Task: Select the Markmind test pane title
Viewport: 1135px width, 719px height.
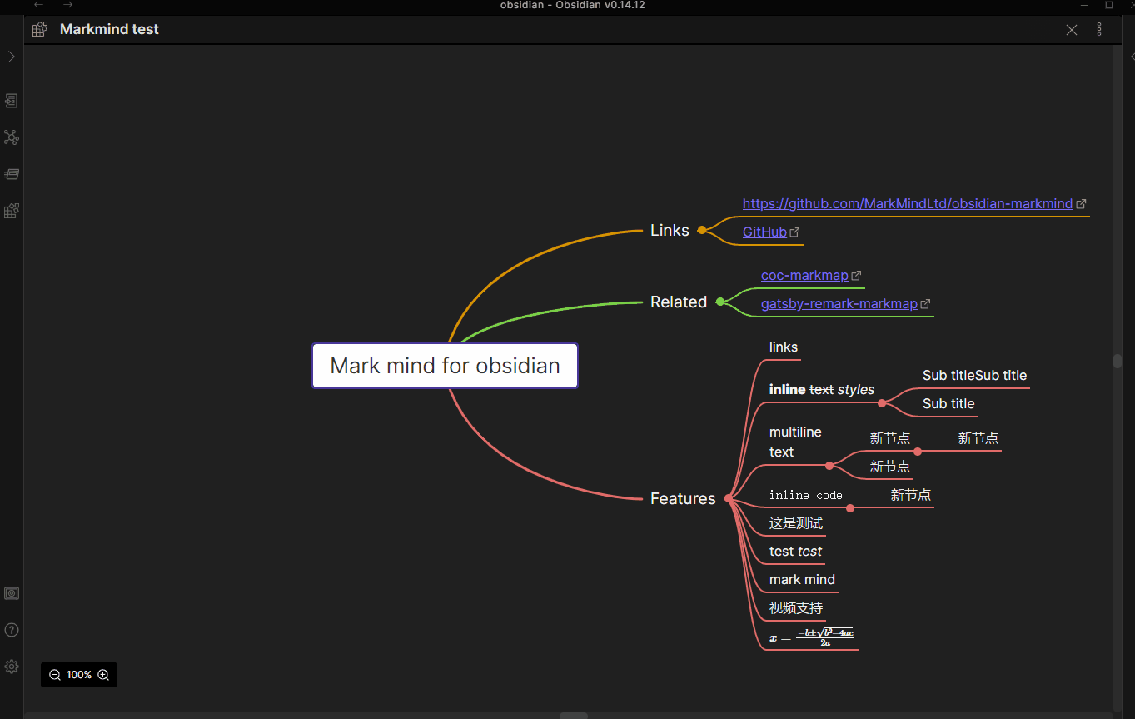Action: pos(109,29)
